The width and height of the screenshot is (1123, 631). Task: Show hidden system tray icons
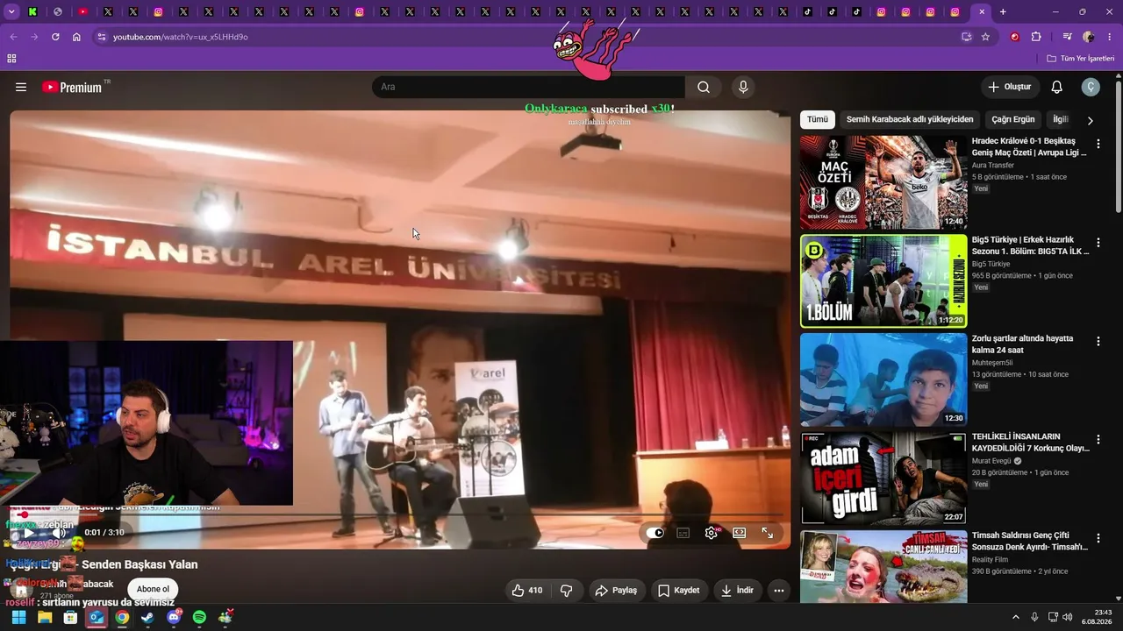pyautogui.click(x=1016, y=617)
